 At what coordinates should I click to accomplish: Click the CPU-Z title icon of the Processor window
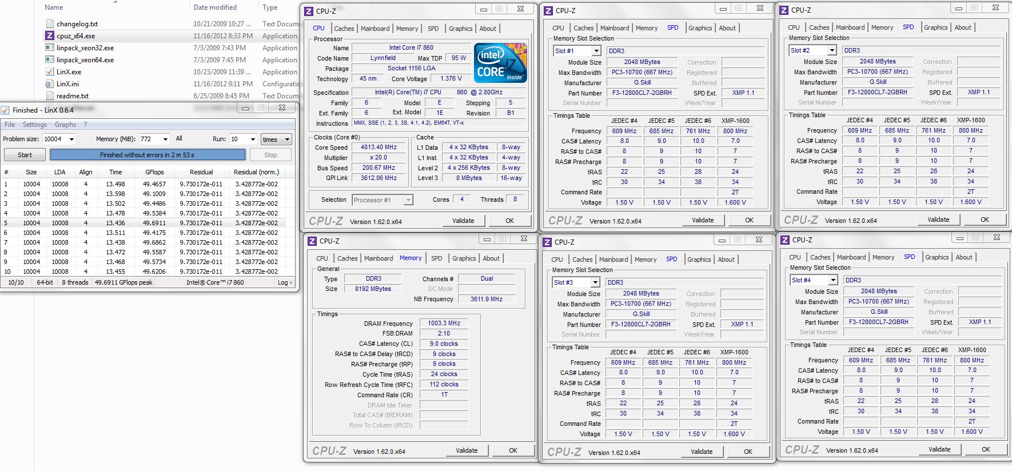pos(309,11)
